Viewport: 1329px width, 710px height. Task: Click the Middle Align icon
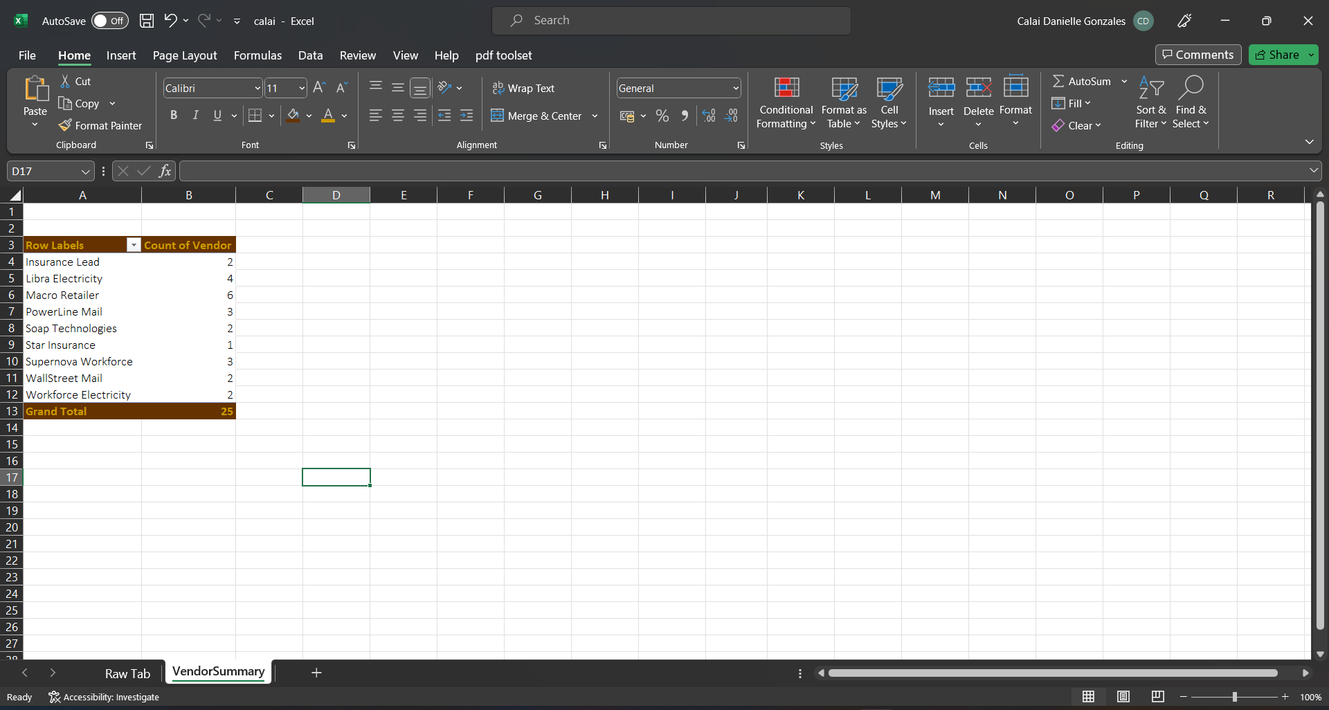click(x=398, y=88)
